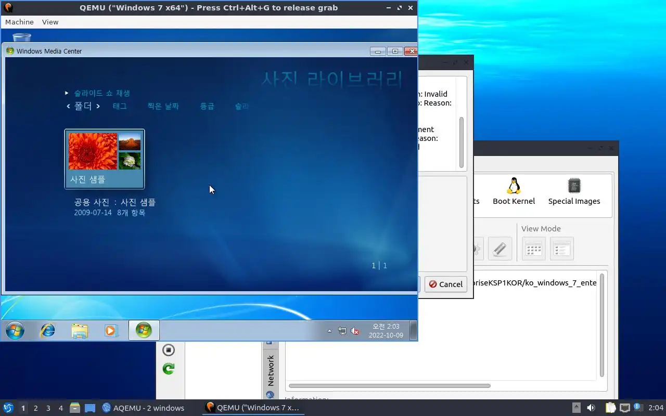Click the horizontal scrollbar below image list
666x416 pixels.
389,386
